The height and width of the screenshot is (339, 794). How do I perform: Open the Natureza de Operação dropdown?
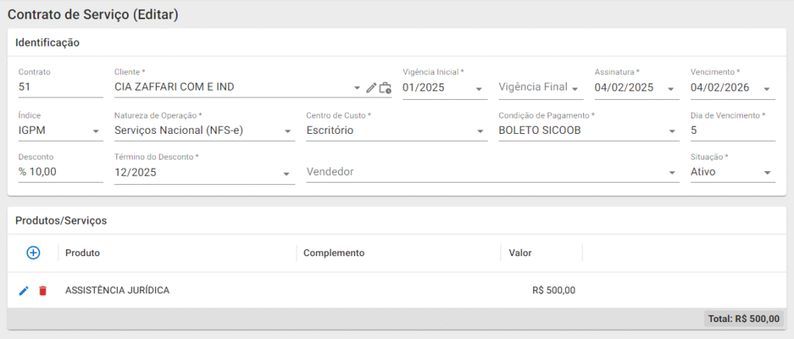click(x=288, y=131)
